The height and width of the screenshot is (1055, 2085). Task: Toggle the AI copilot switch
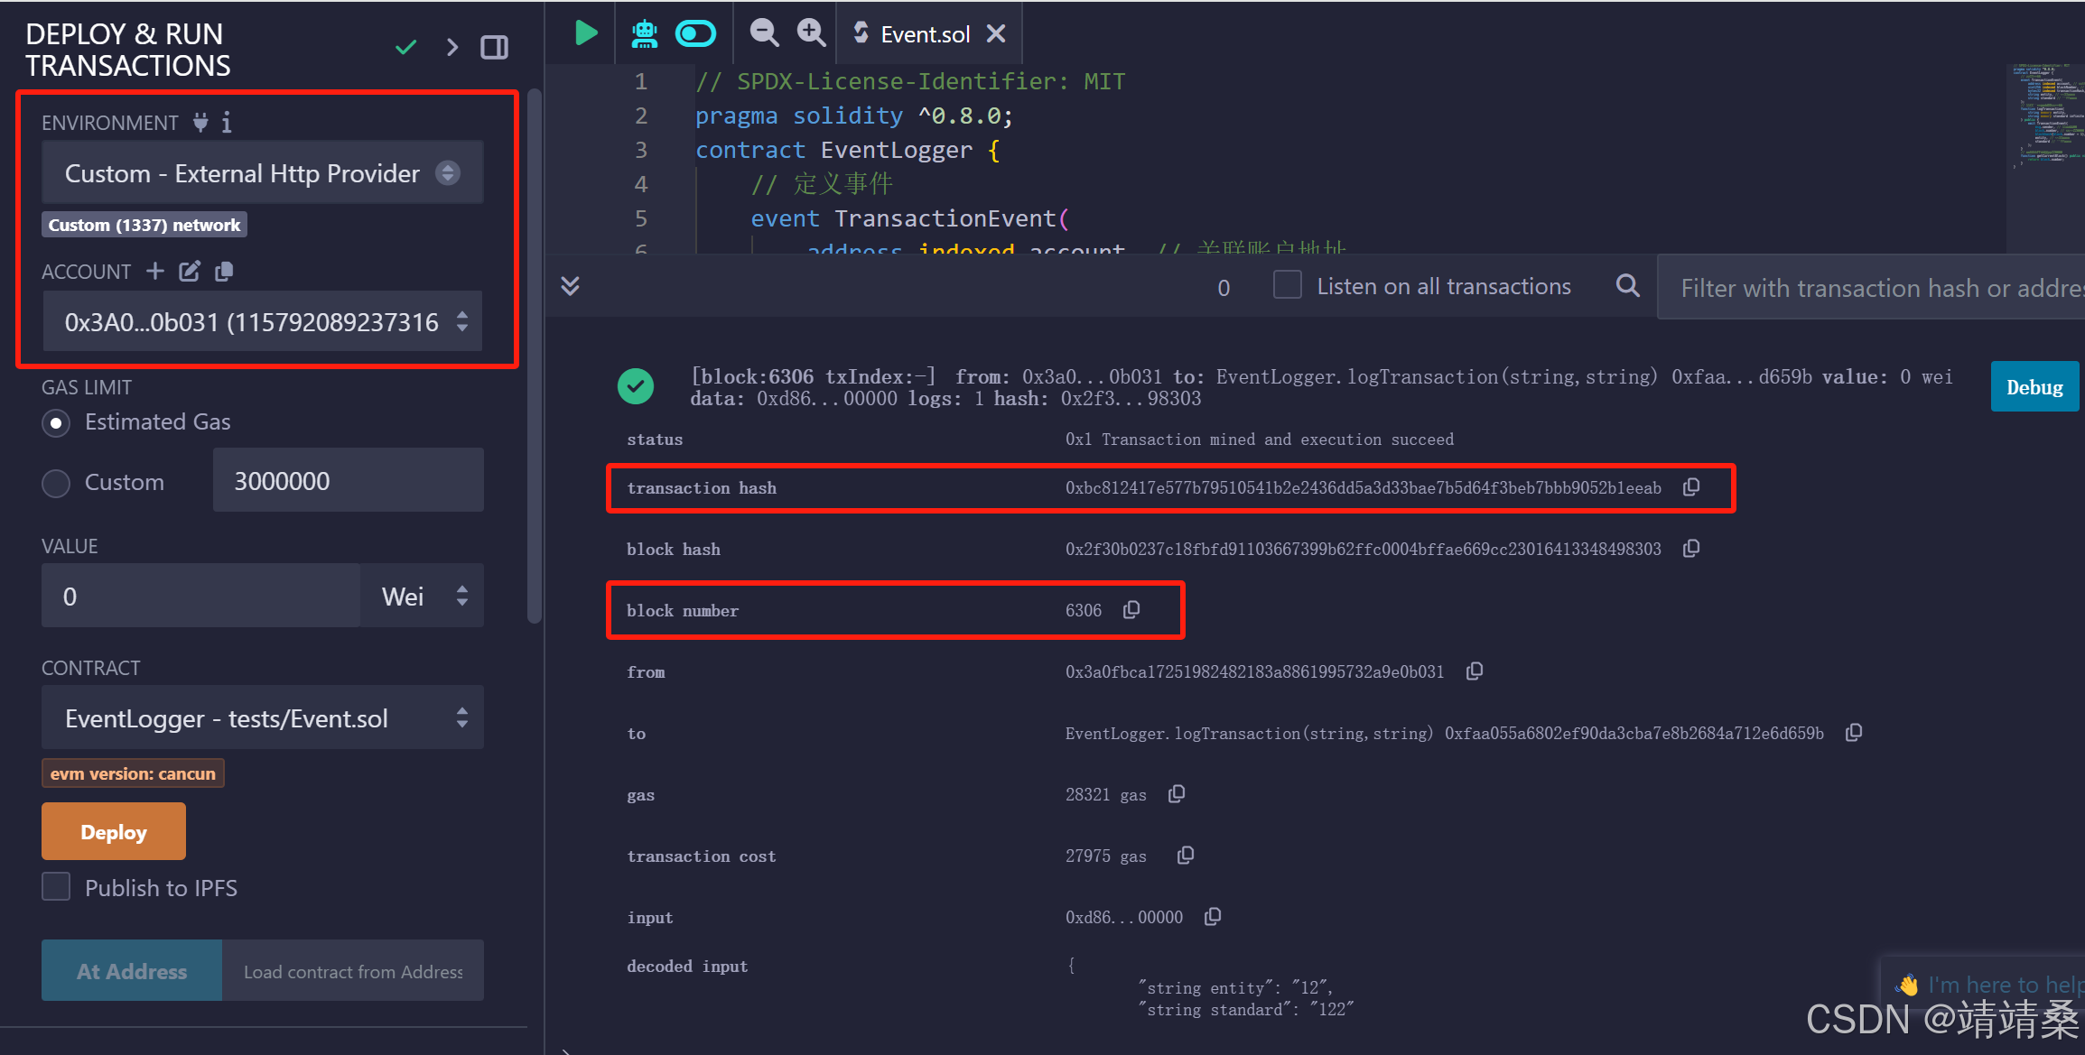[x=695, y=34]
